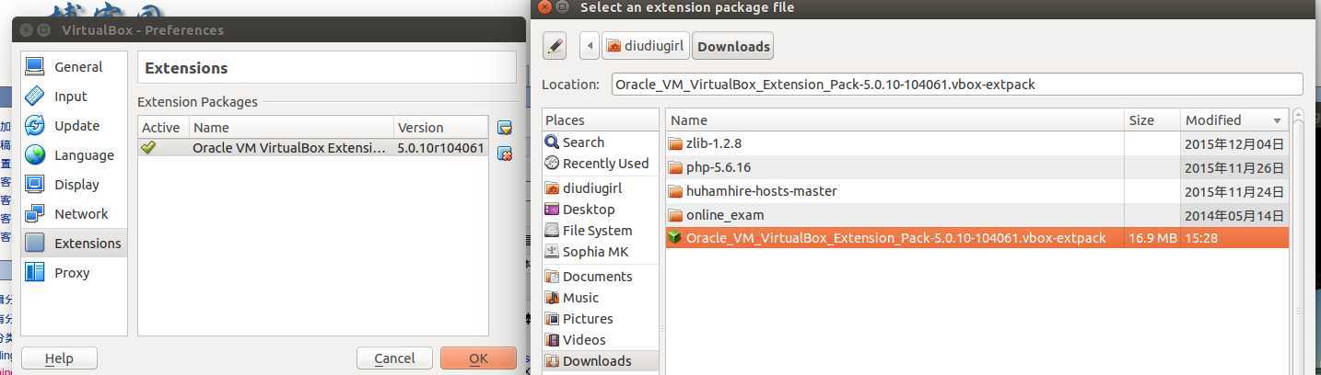Click Cancel in the Preferences dialog
Viewport: 1321px width, 375px height.
coord(394,358)
